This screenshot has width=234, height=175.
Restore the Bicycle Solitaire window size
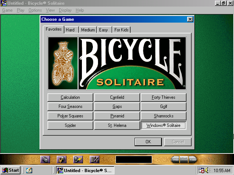tap(223, 3)
